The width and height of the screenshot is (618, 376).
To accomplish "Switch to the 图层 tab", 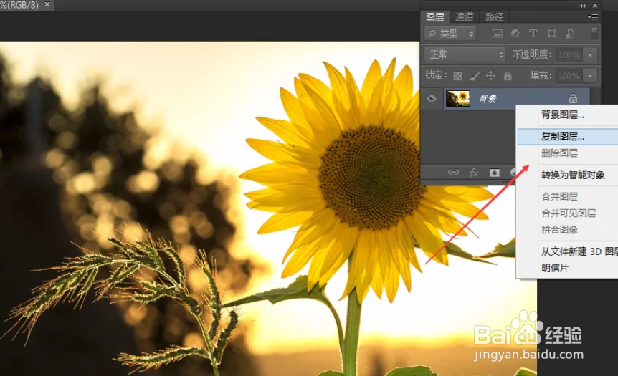I will [435, 17].
